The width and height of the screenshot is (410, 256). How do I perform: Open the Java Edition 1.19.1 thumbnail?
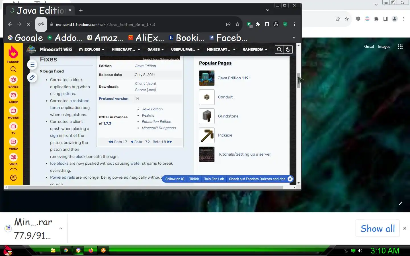(x=207, y=78)
